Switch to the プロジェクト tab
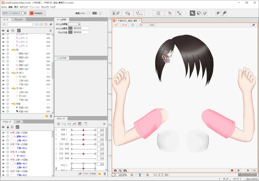259x181 pixels. point(18,19)
